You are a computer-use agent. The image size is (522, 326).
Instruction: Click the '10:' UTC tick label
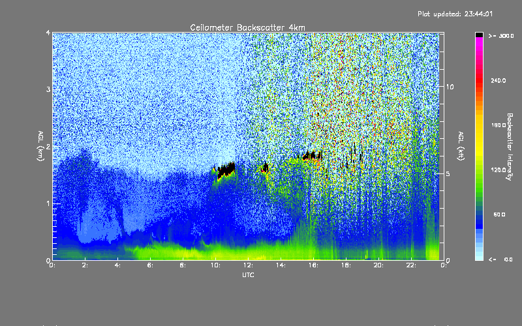[x=215, y=265]
